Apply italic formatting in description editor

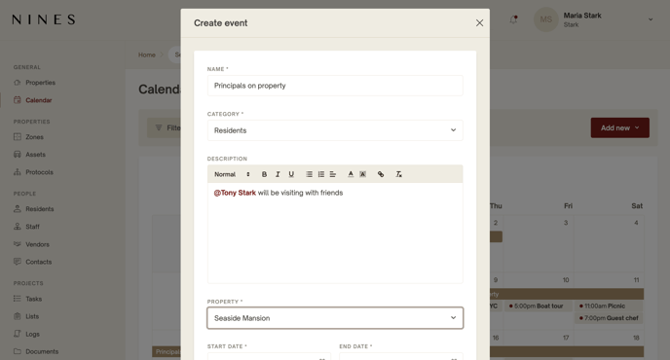click(278, 174)
